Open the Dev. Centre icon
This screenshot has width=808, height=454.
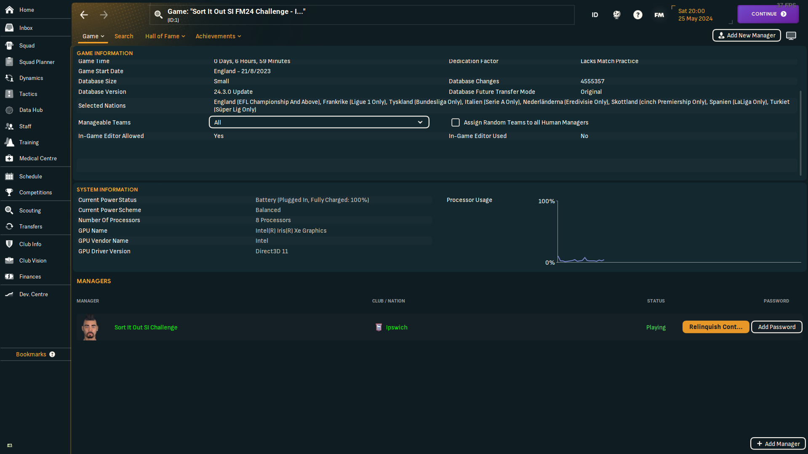pyautogui.click(x=9, y=294)
